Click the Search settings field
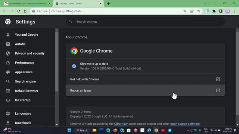The width and height of the screenshot is (239, 134). (145, 22)
